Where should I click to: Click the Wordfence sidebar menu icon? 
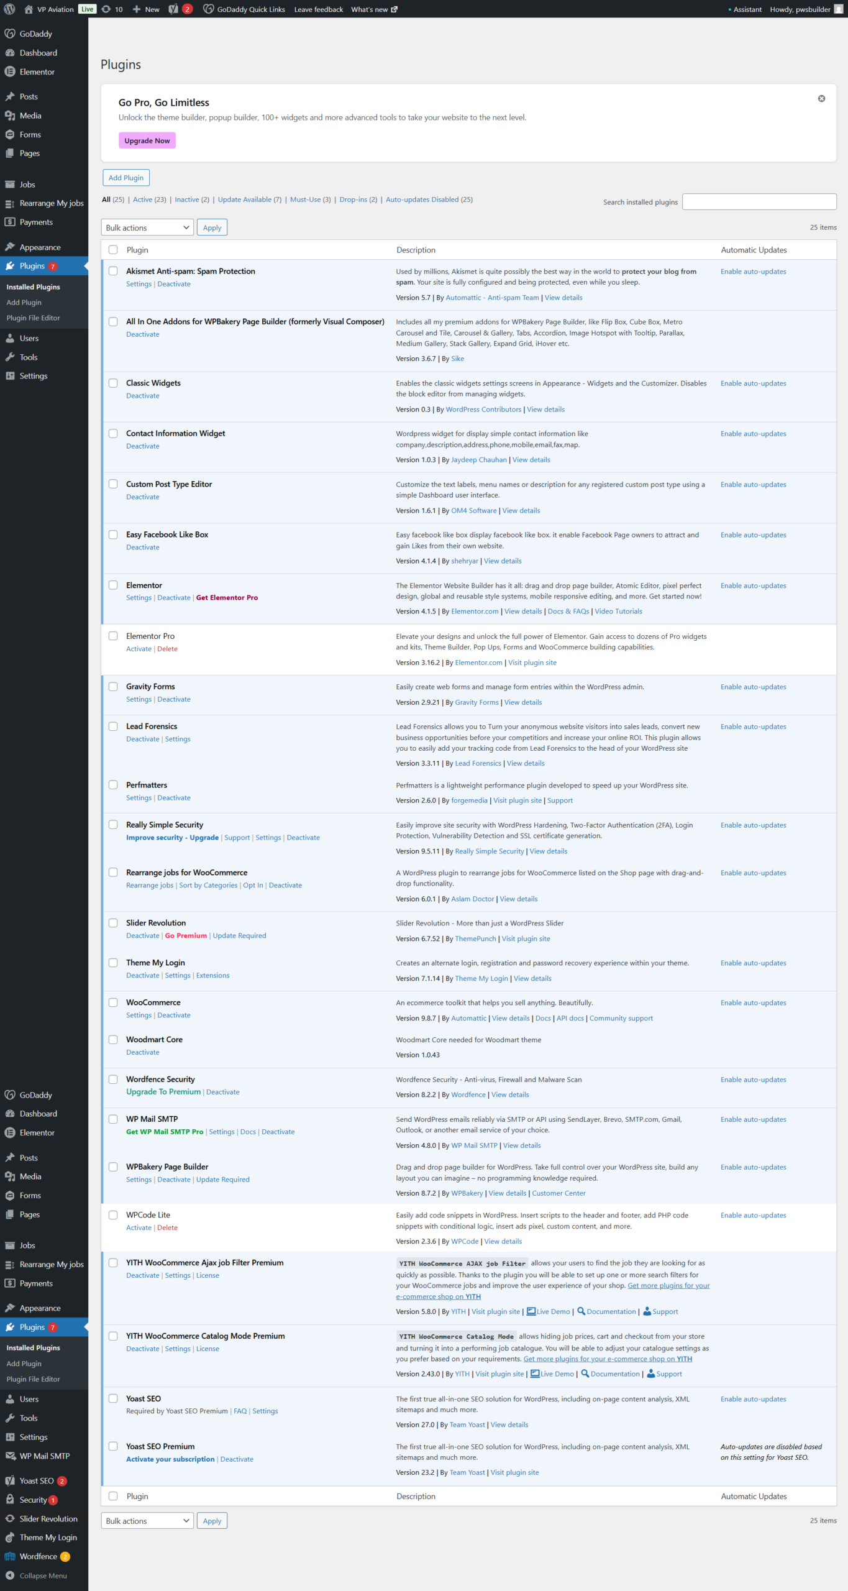[10, 1557]
